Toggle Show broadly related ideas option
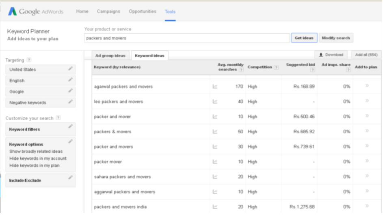The height and width of the screenshot is (215, 383). pos(36,152)
